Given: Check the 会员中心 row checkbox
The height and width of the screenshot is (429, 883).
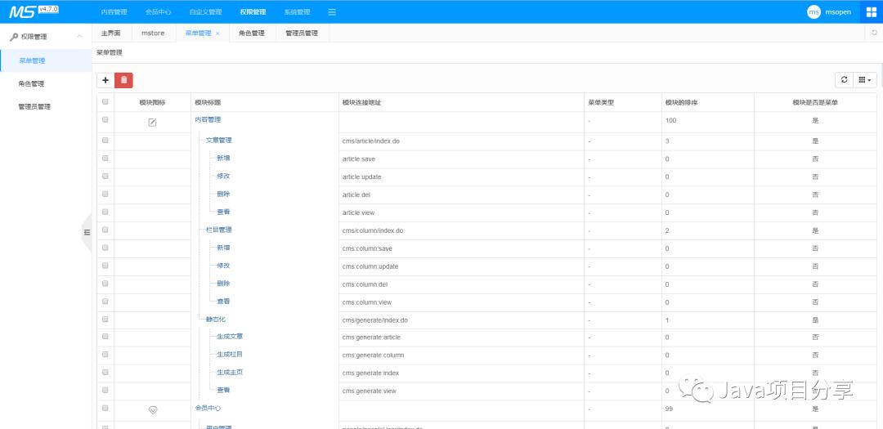Looking at the screenshot, I should pyautogui.click(x=105, y=408).
